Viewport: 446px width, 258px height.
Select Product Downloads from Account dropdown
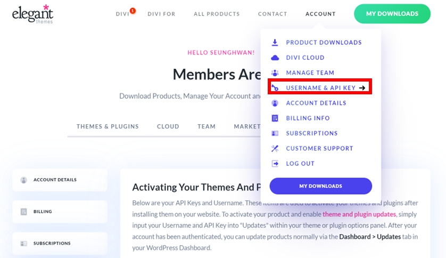(x=324, y=43)
